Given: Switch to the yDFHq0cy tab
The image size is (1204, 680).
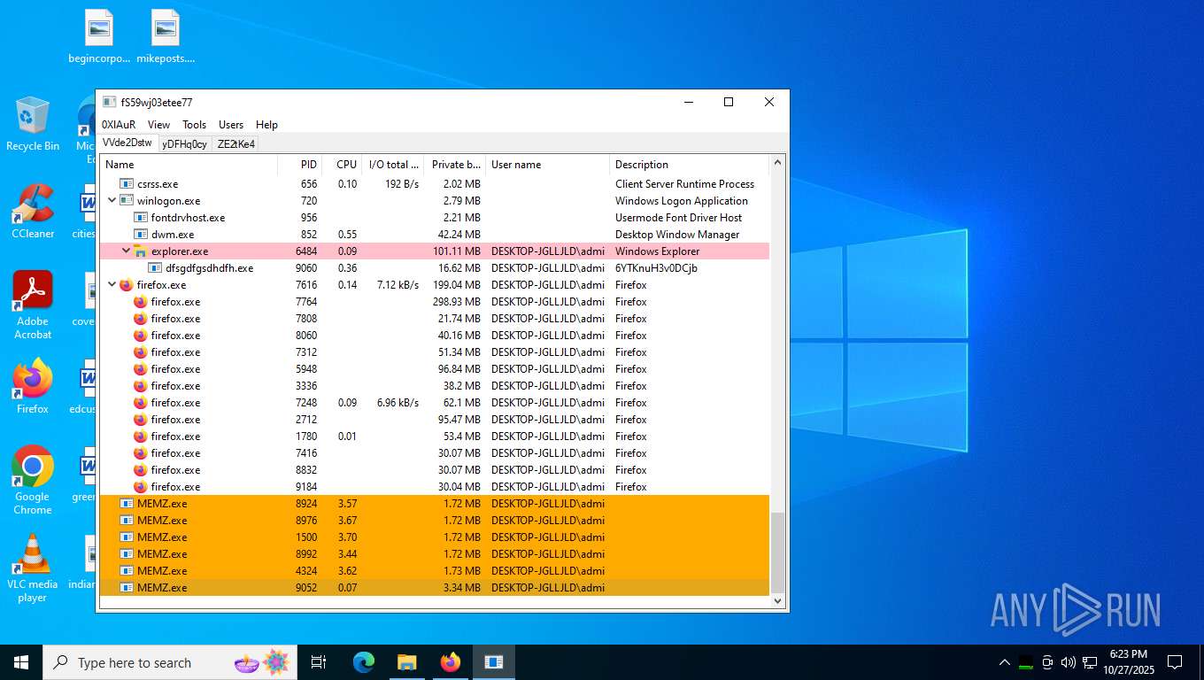Looking at the screenshot, I should 185,144.
